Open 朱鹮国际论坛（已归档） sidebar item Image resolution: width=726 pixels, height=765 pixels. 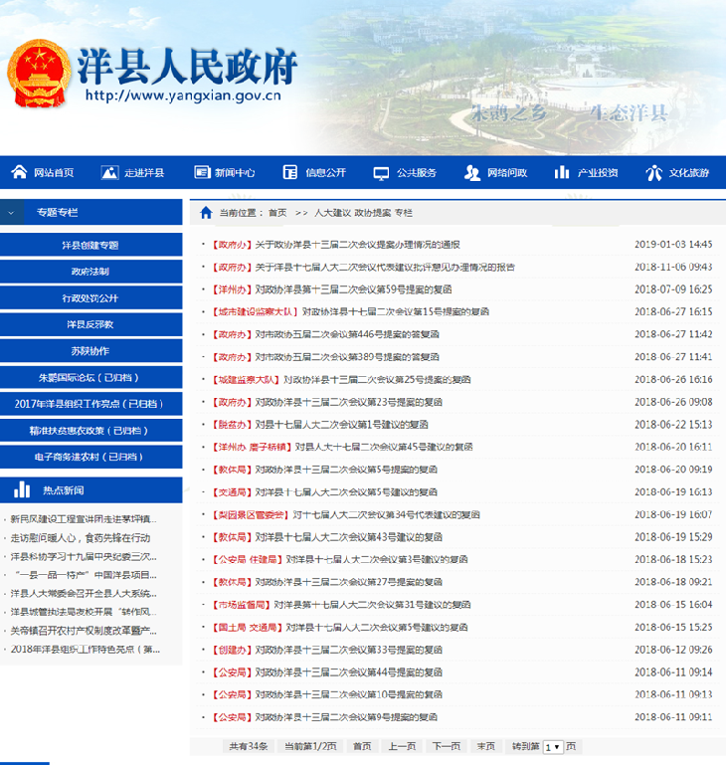click(91, 377)
